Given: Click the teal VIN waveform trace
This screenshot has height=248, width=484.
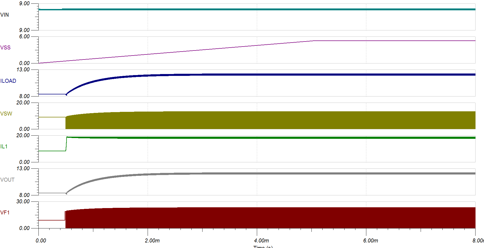Looking at the screenshot, I should click(x=257, y=9).
